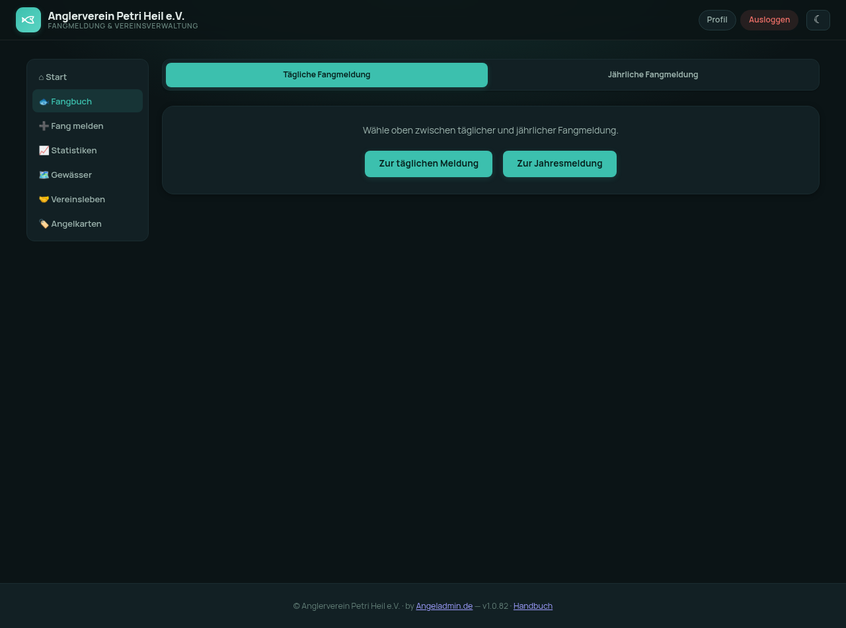The image size is (846, 628).
Task: Click Zur täglichen Meldung button
Action: tap(428, 164)
